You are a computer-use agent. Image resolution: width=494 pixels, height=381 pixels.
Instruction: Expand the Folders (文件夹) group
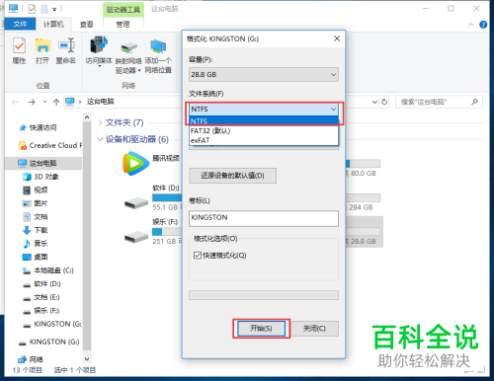[101, 122]
